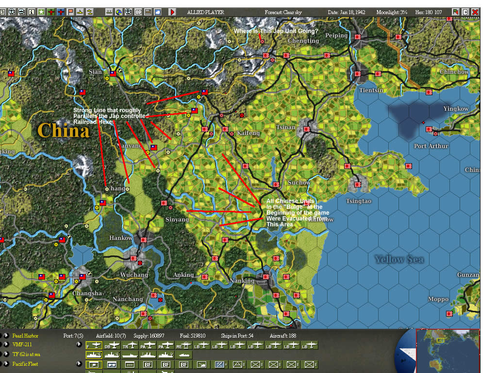Select the Chinese unit at Sian
This screenshot has height=373, width=497.
(113, 74)
